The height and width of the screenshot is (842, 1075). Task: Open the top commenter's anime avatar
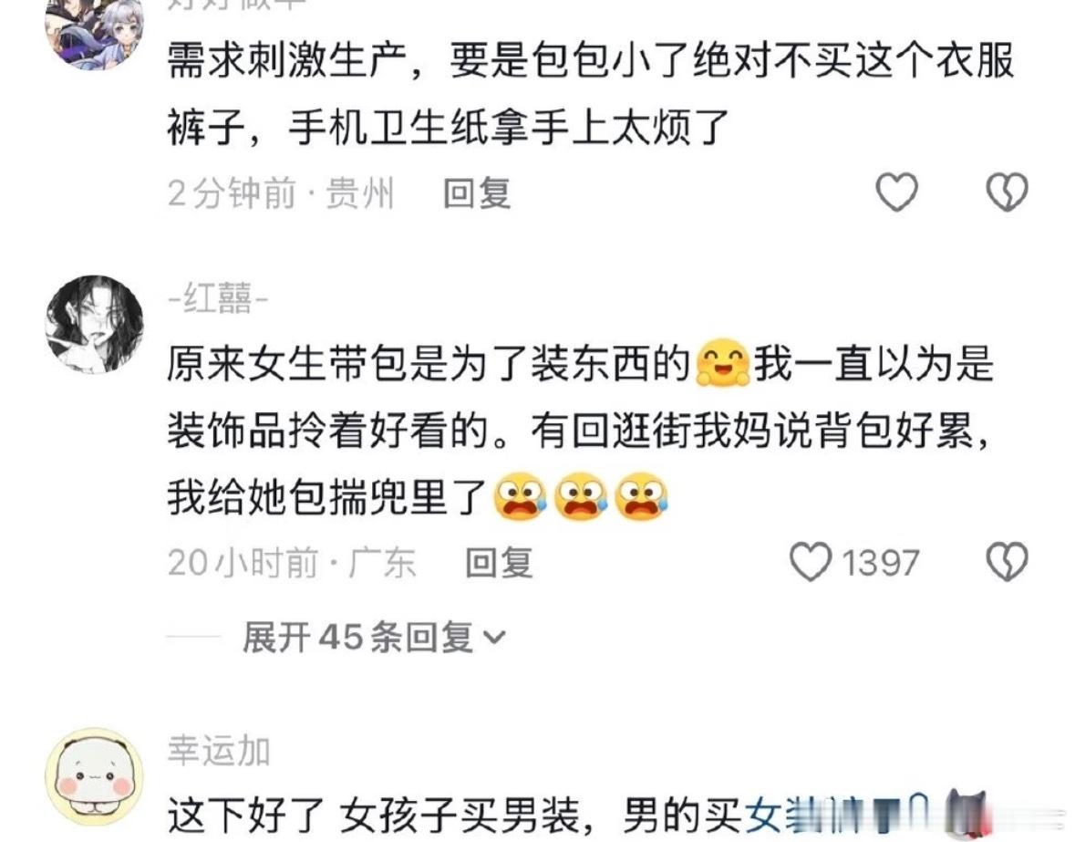[94, 31]
